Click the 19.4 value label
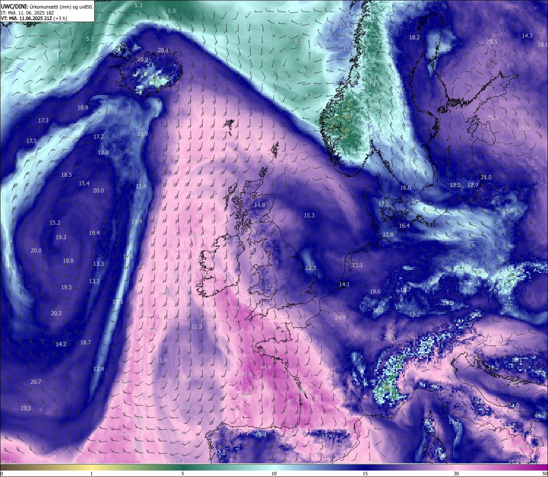Screen dimensions: 548x477 pos(94,233)
